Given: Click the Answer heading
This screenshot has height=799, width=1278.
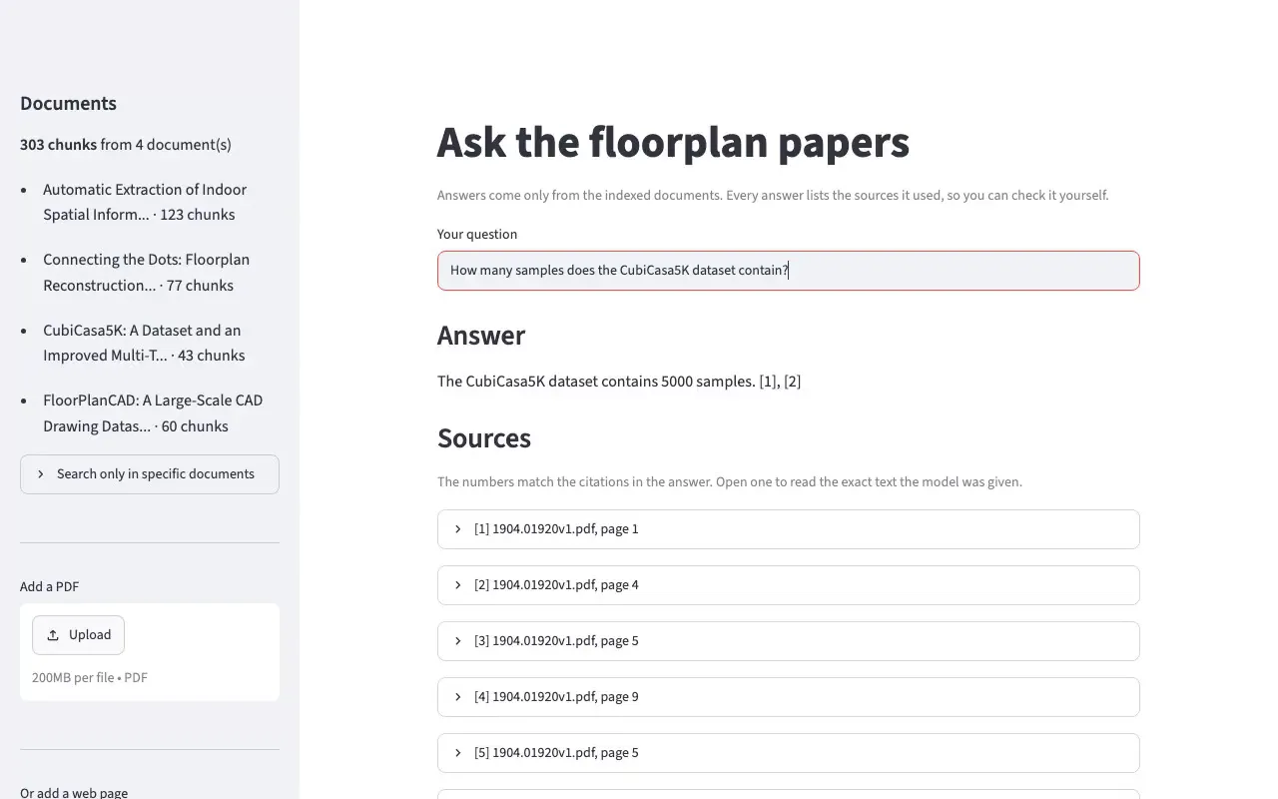Looking at the screenshot, I should point(481,336).
